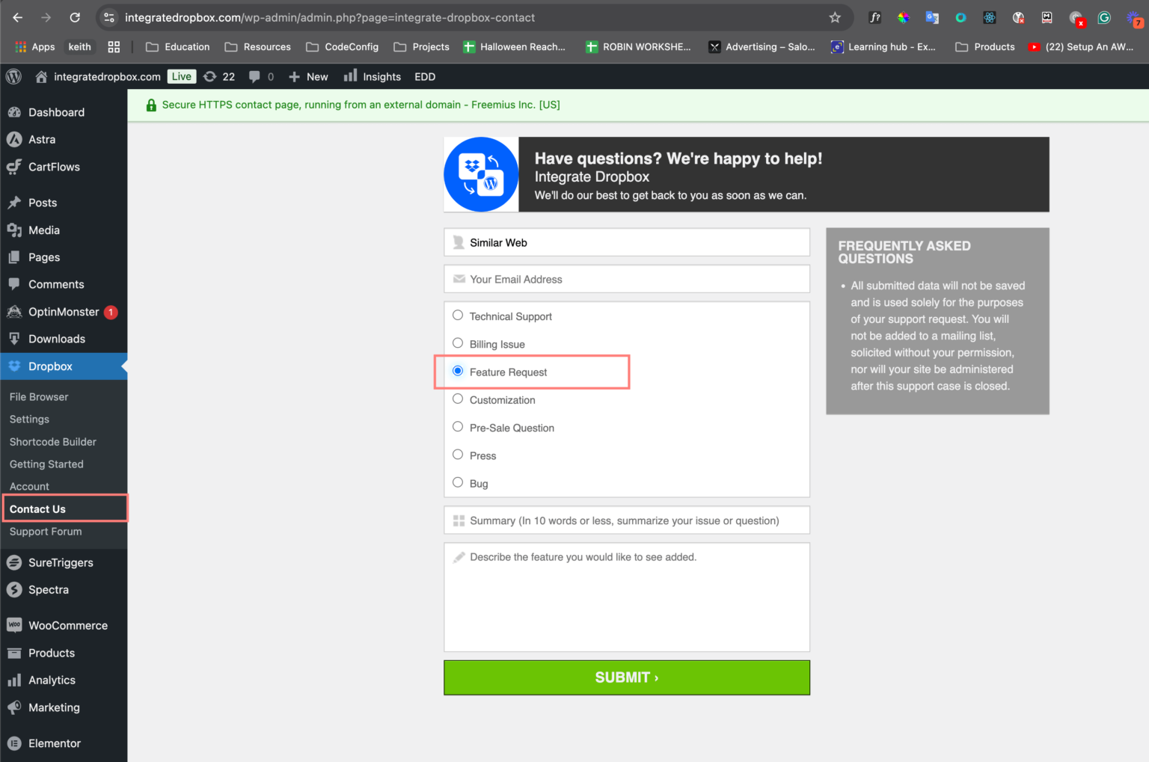
Task: Click the updates refresh icon showing 22
Action: (x=211, y=76)
